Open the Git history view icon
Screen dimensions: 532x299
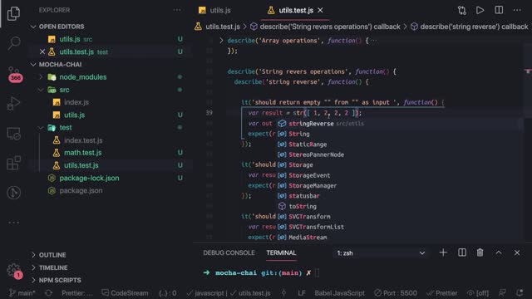[13, 193]
